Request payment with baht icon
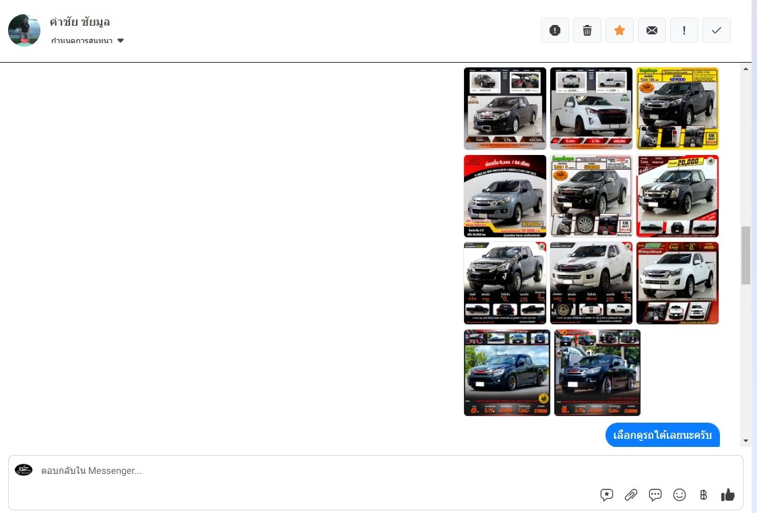 703,495
